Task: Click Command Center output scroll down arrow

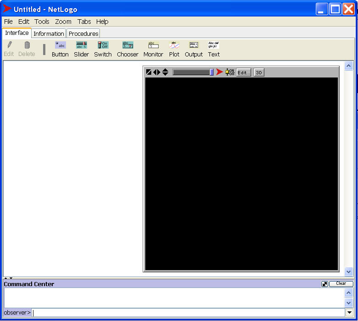Action: pos(349,303)
